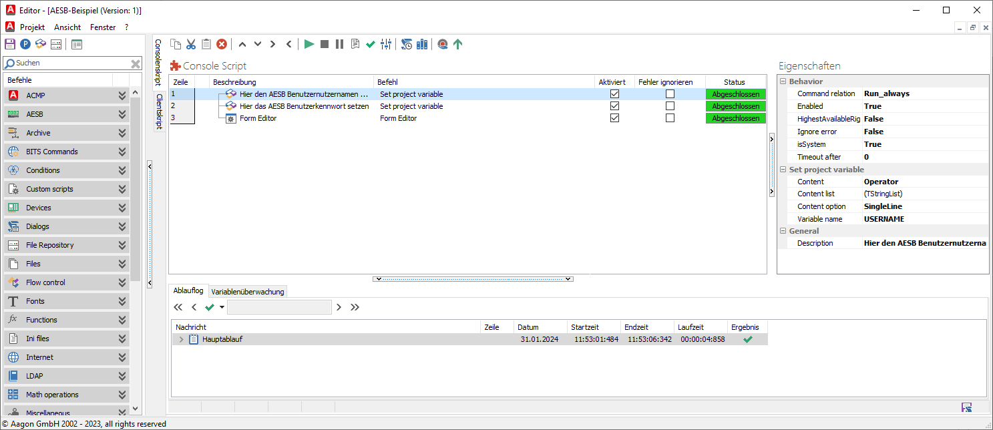Run the script with the green play icon
This screenshot has height=430, width=993.
pyautogui.click(x=309, y=44)
